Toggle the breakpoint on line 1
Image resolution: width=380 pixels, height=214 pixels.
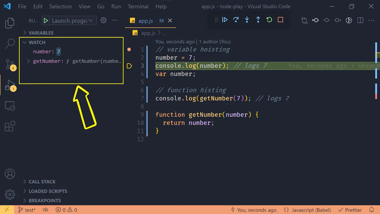tap(129, 49)
